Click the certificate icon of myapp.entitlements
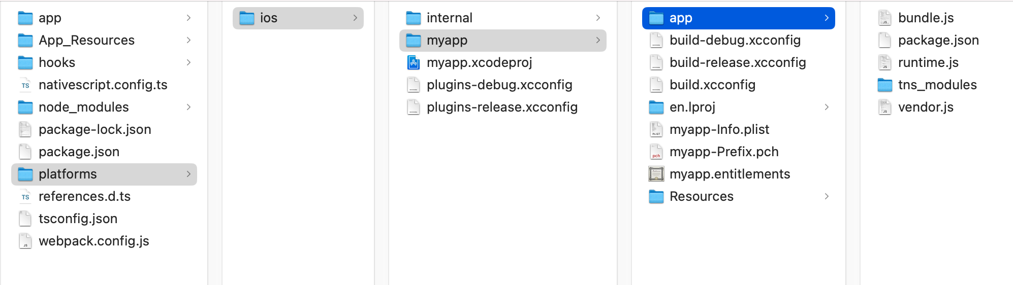 pos(656,174)
